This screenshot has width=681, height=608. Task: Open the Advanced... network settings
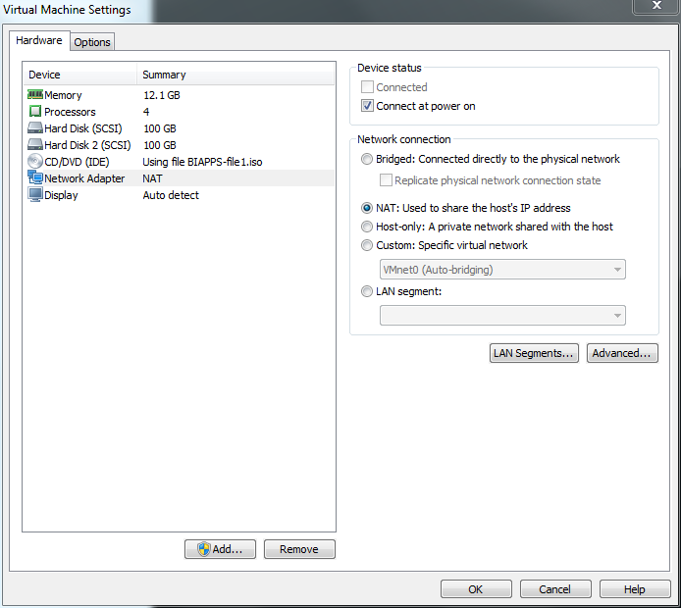(x=622, y=353)
